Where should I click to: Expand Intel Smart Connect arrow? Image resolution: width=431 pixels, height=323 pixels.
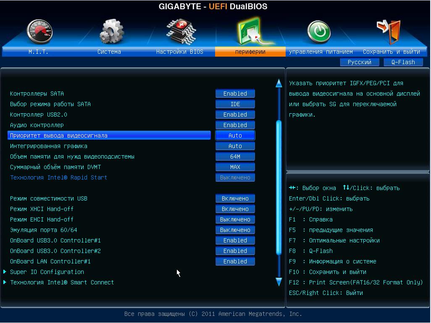[x=5, y=282]
